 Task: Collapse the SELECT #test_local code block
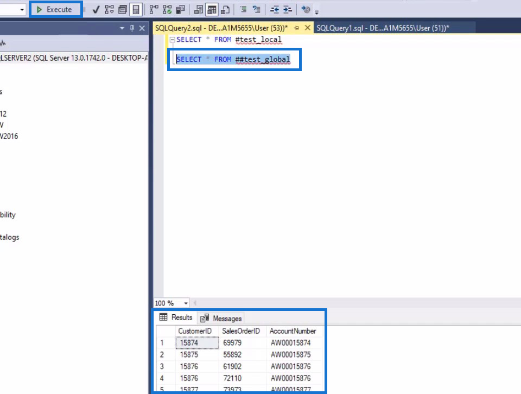click(x=172, y=40)
